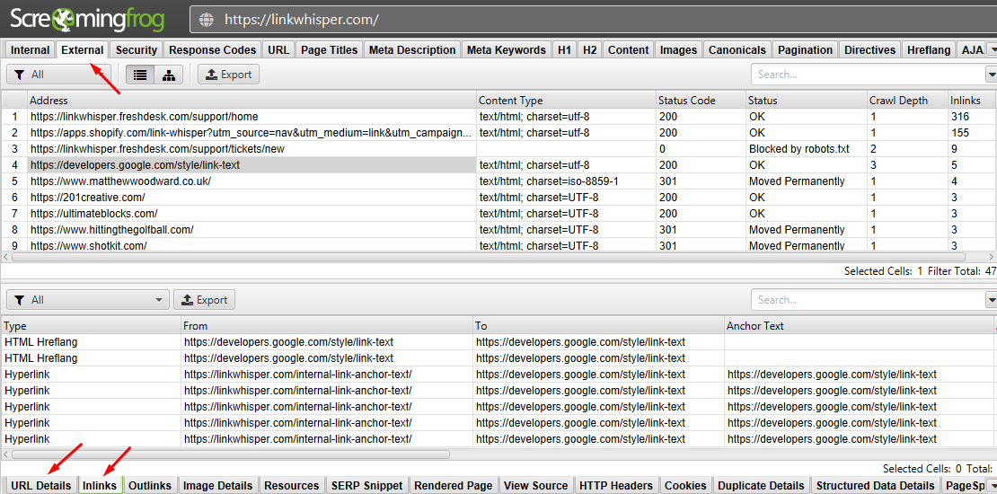Open lower search box options arrow
Image resolution: width=997 pixels, height=494 pixels.
click(x=992, y=299)
